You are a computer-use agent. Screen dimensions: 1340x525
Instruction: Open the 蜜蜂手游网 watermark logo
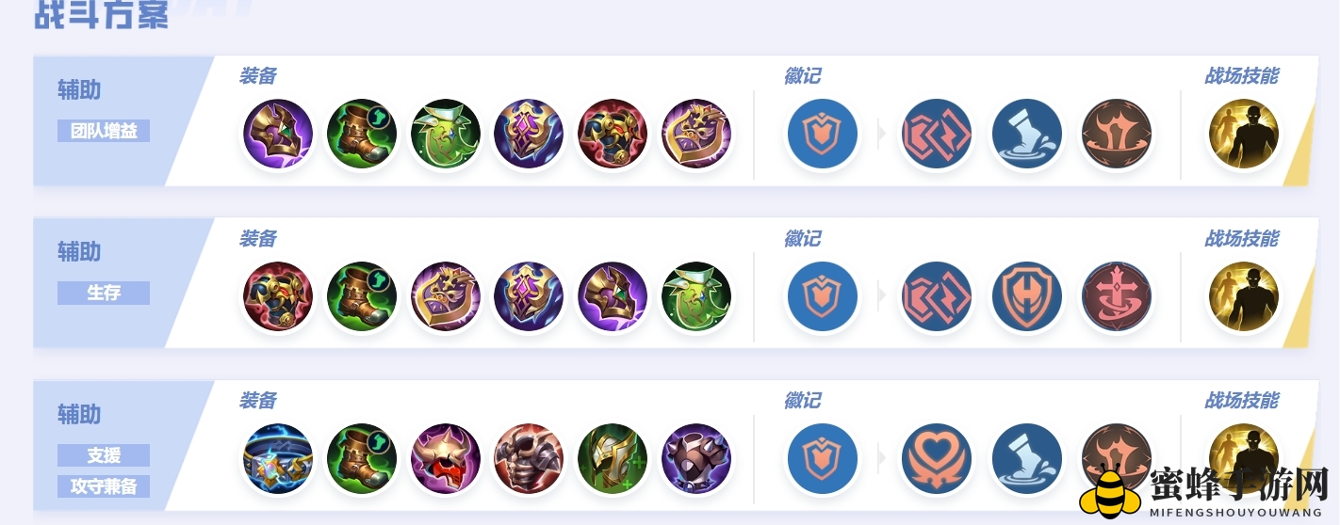(1203, 488)
